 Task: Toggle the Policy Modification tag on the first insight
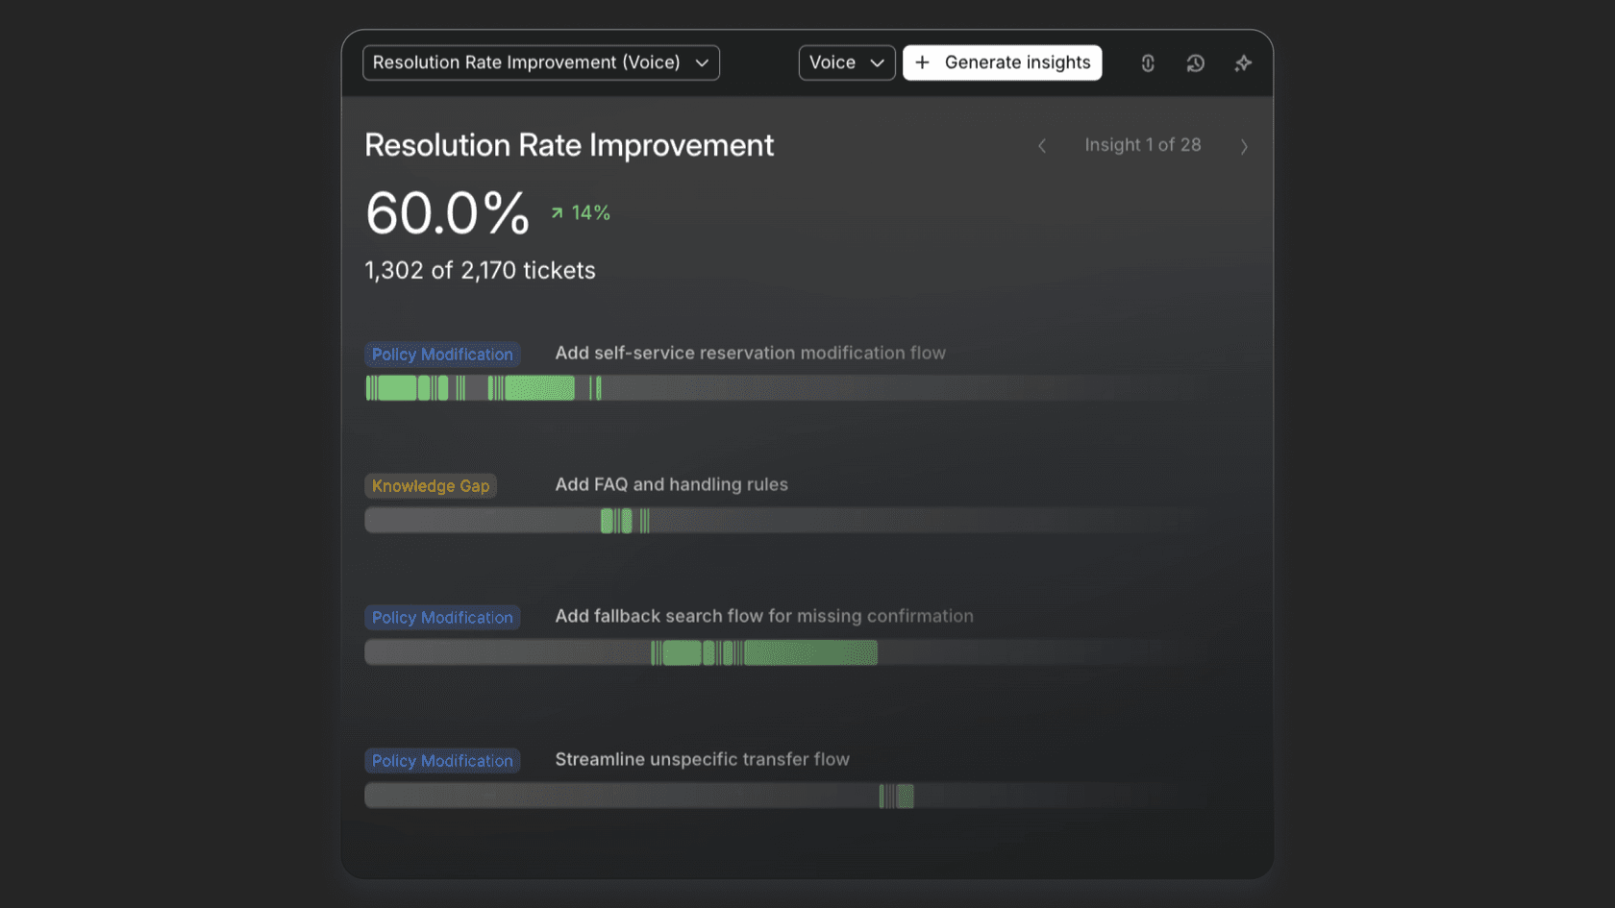[442, 354]
